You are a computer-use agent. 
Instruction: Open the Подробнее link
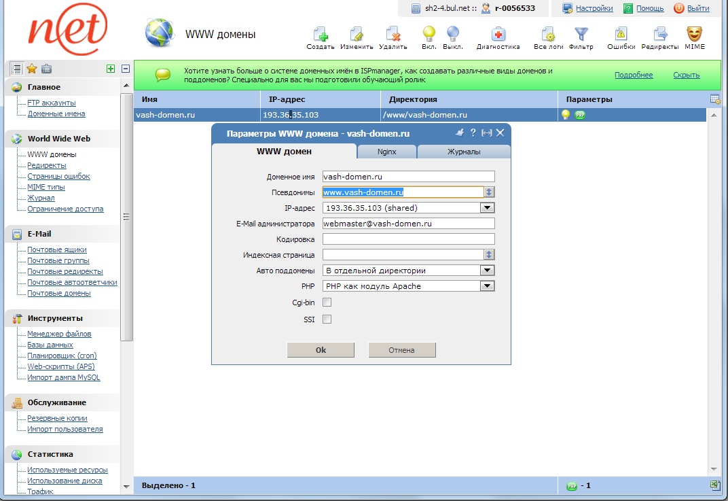pos(633,75)
